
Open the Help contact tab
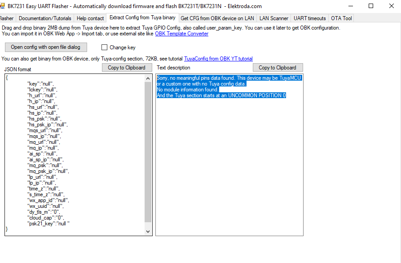click(90, 18)
